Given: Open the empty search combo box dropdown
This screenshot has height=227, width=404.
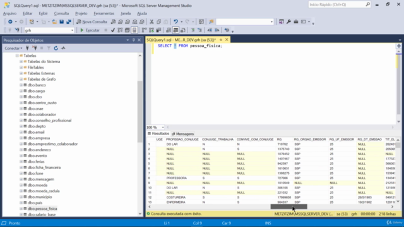Looking at the screenshot, I should (x=271, y=22).
